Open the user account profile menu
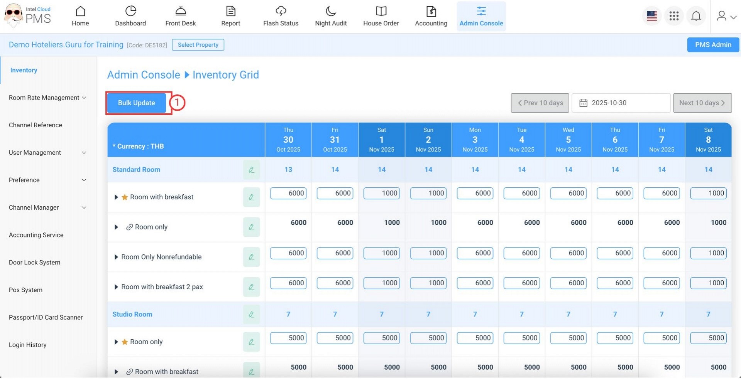The image size is (741, 379). coord(726,16)
